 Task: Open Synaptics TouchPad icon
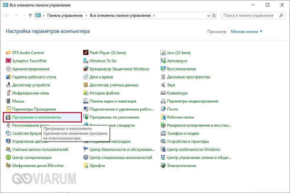point(8,61)
